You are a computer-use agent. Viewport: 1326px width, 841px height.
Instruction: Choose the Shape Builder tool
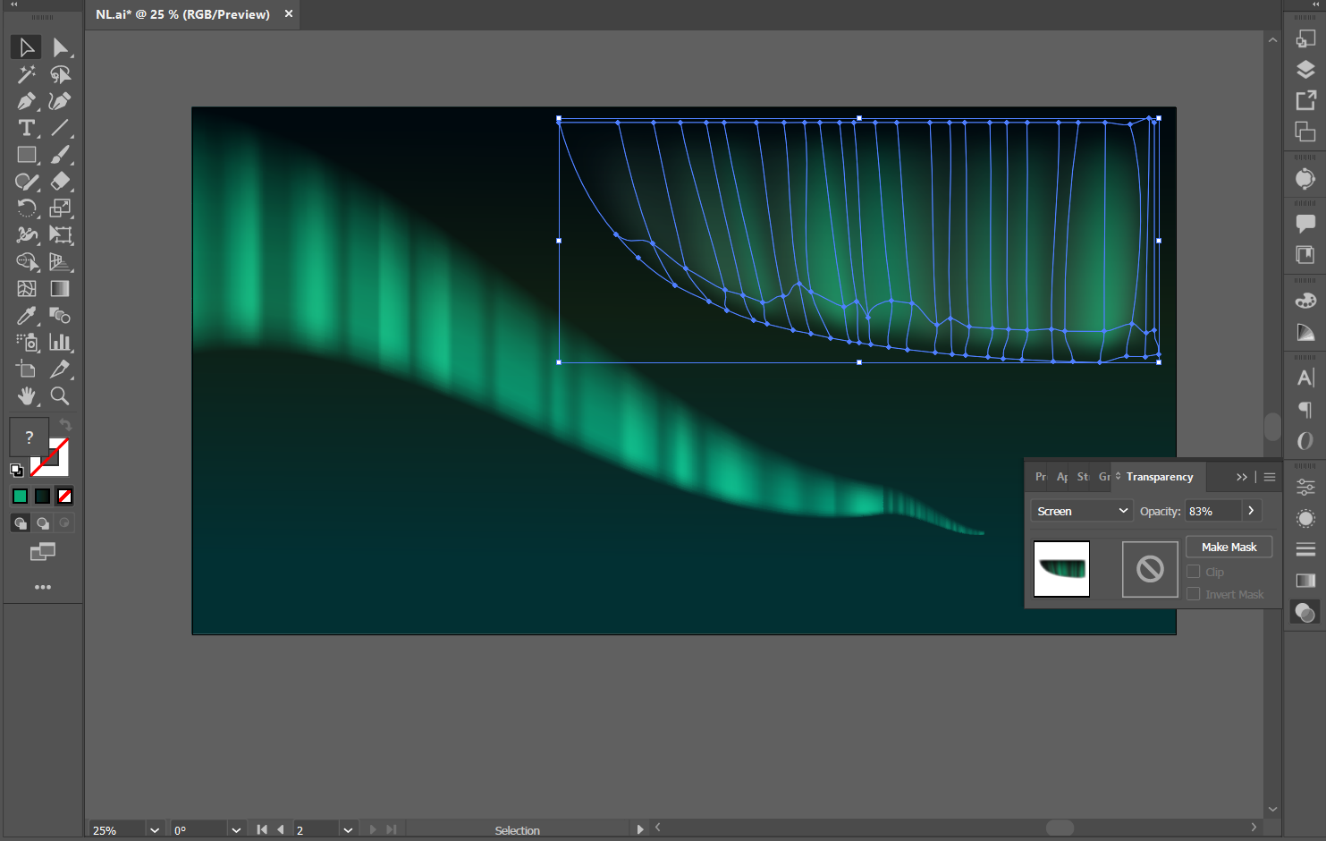[x=26, y=262]
